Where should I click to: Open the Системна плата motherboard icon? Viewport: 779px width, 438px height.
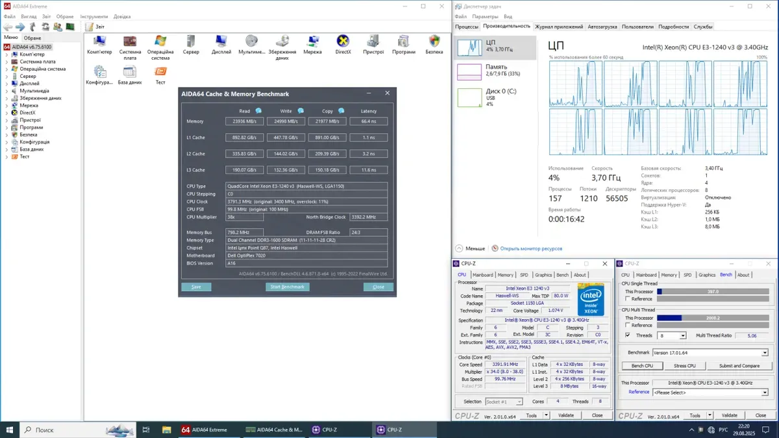tap(130, 42)
